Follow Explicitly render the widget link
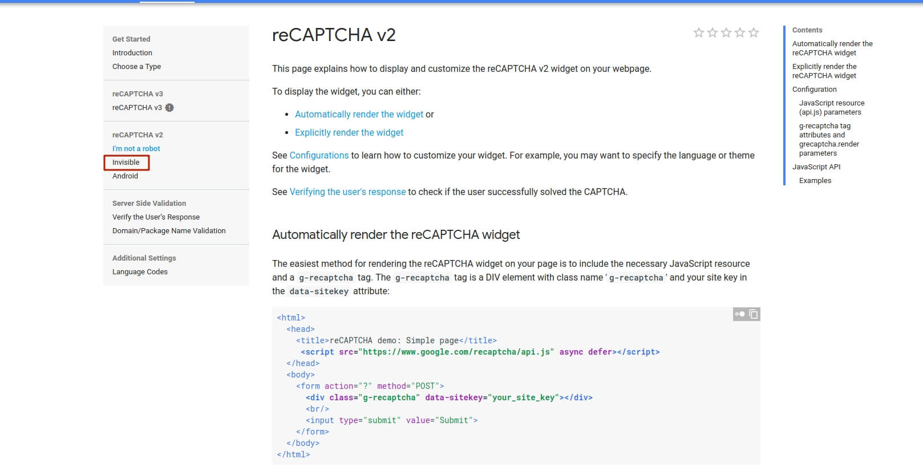 (x=349, y=133)
